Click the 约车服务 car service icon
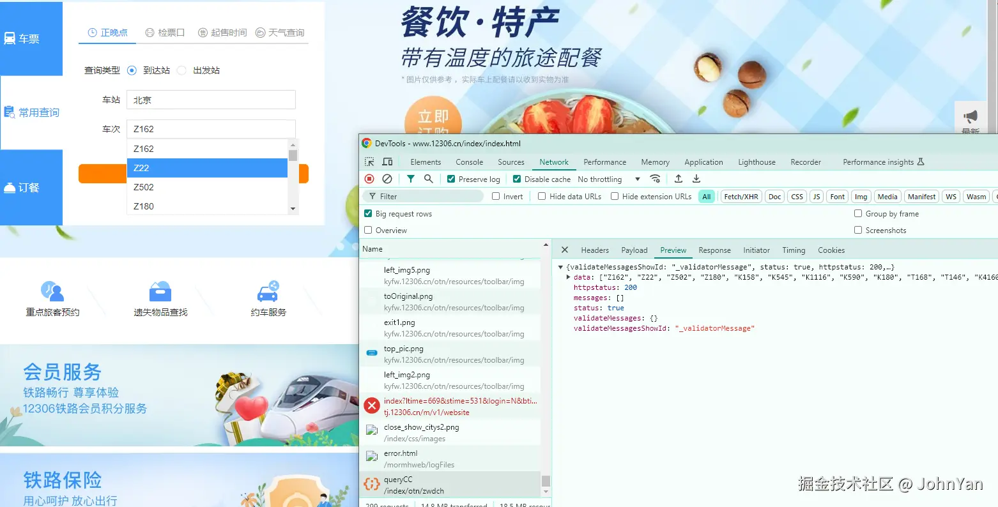This screenshot has width=998, height=507. pyautogui.click(x=268, y=291)
